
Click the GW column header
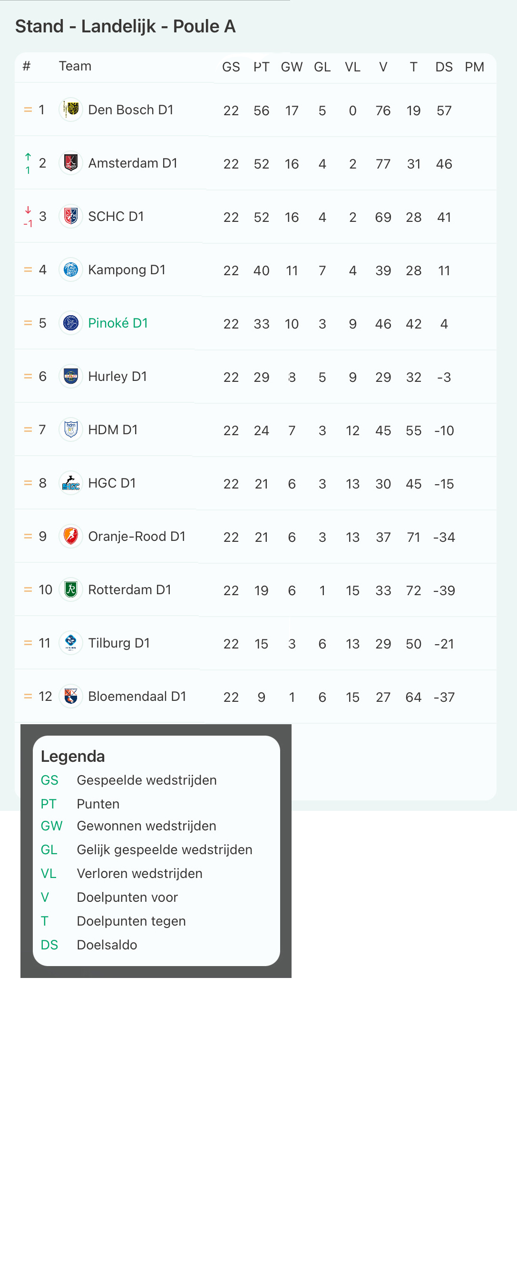point(292,67)
